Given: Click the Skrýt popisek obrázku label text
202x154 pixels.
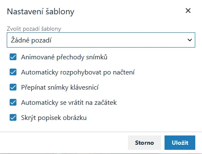Looking at the screenshot, I should pyautogui.click(x=54, y=118).
